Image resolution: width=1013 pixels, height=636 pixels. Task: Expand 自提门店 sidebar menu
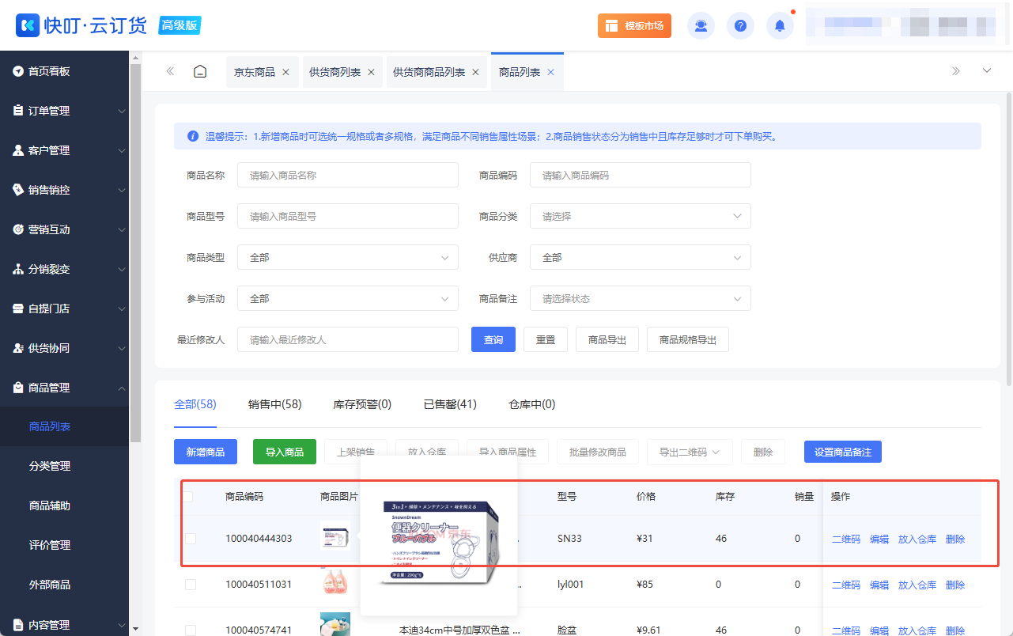click(64, 309)
